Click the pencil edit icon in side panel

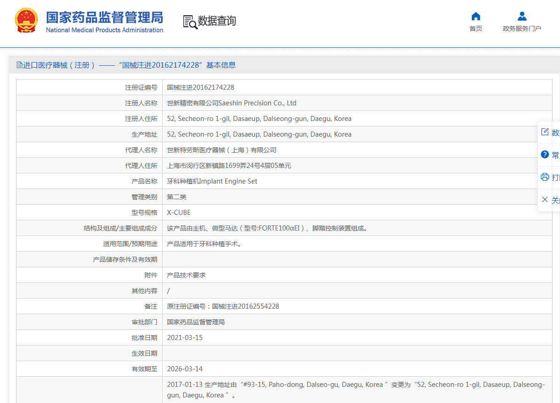click(x=545, y=132)
